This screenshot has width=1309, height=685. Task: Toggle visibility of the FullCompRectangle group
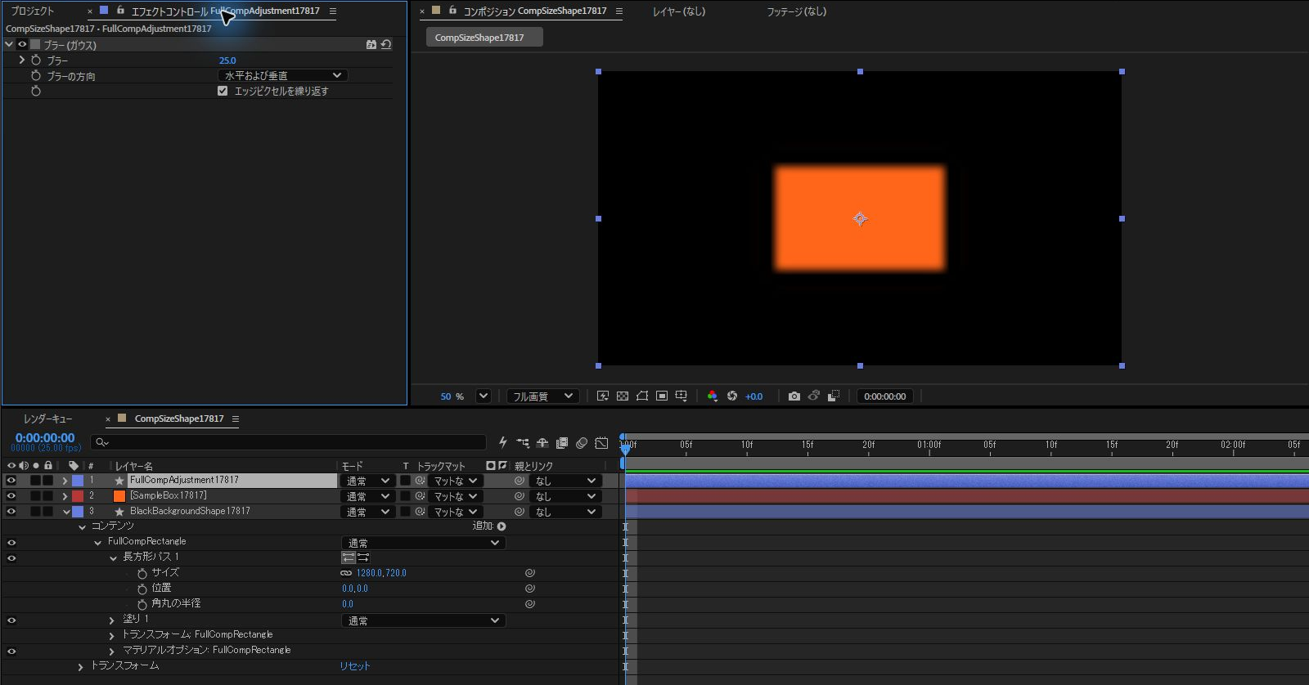(x=11, y=542)
